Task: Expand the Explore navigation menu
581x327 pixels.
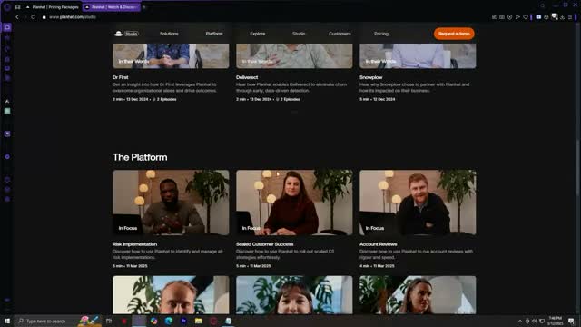Action: tap(258, 34)
